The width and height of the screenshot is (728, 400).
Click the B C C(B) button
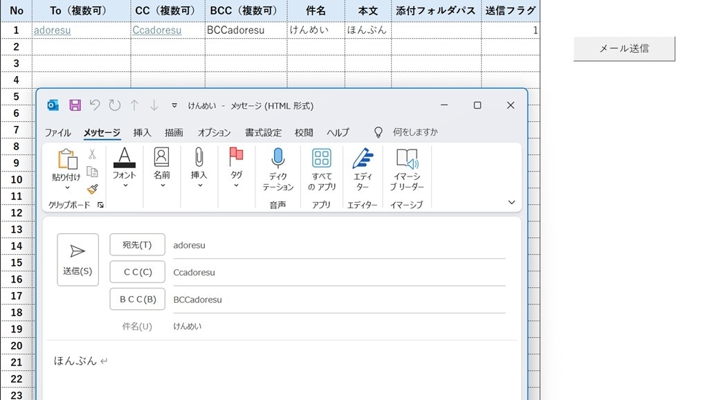138,299
